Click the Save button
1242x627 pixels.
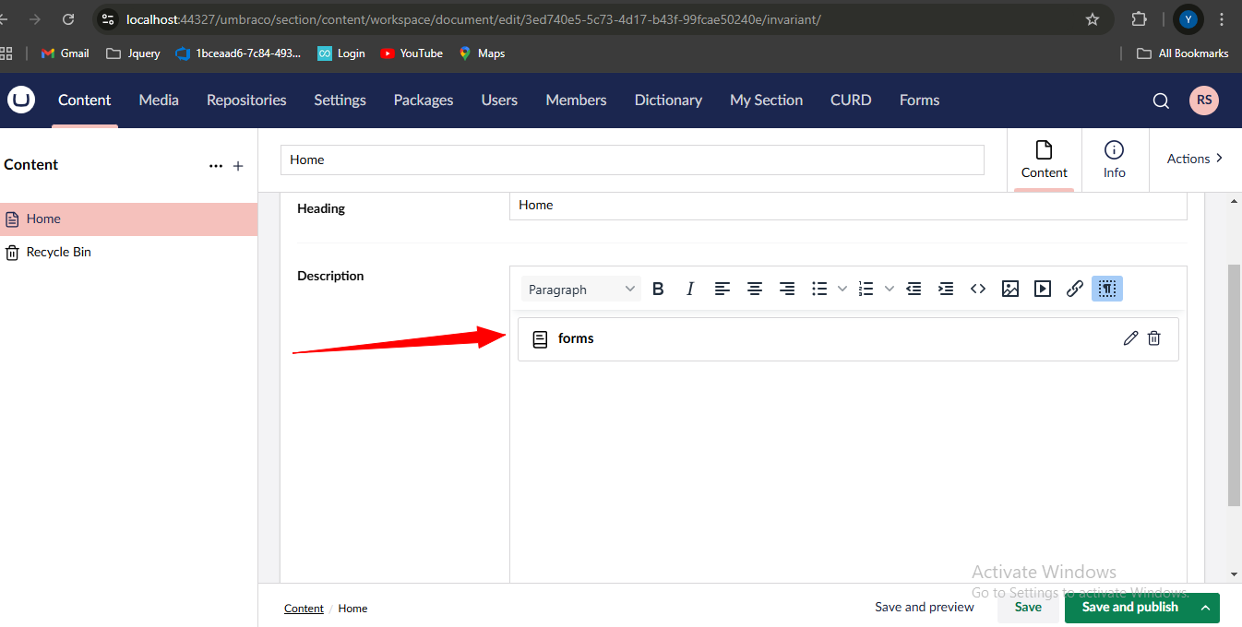1028,608
